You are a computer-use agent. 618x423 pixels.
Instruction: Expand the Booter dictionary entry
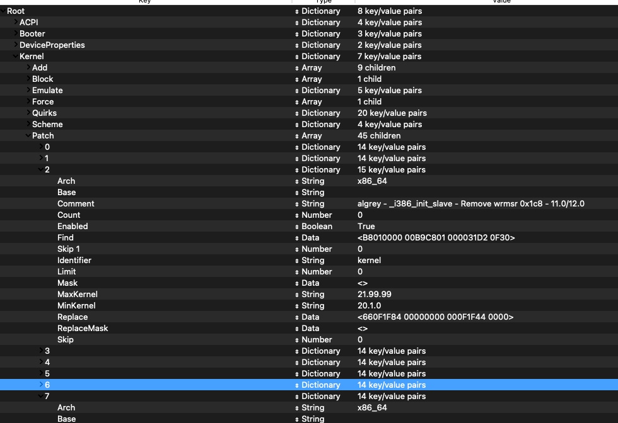16,34
